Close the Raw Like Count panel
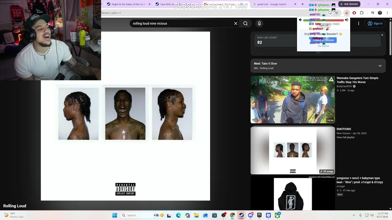 click(382, 35)
